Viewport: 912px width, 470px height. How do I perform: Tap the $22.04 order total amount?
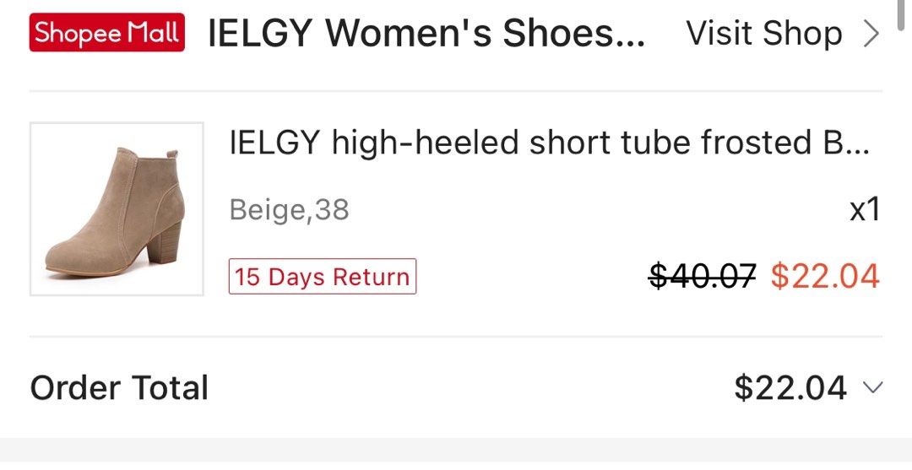point(790,387)
